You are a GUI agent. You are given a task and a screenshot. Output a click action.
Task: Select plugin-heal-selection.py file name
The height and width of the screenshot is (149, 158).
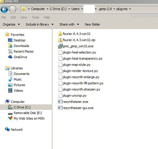point(79,52)
